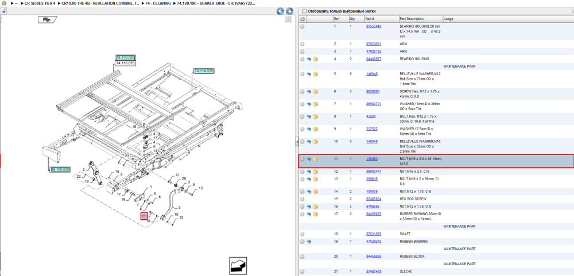Screen dimensions: 574x276
Task: Add ref 20 RUBBER BLOCK plus icon
Action: [302, 256]
